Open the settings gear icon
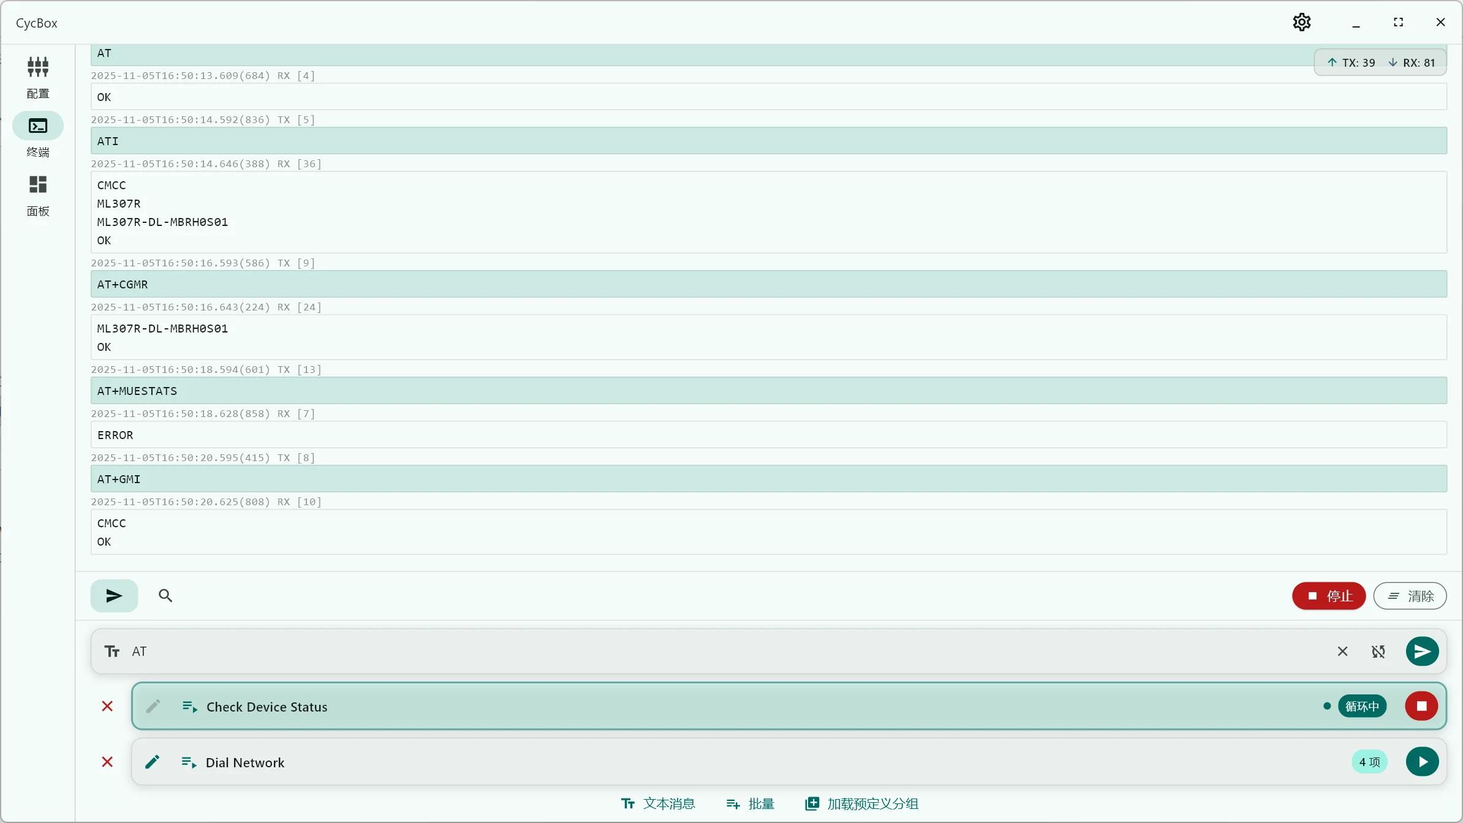1463x823 pixels. point(1301,23)
